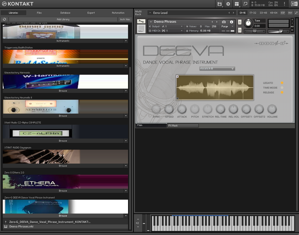The height and width of the screenshot is (235, 299).
Task: Show instrument info icon
Action: (x=232, y=22)
